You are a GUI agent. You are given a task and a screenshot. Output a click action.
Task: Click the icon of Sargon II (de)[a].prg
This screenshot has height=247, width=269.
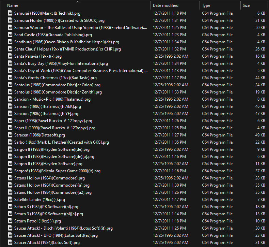coord(10,156)
